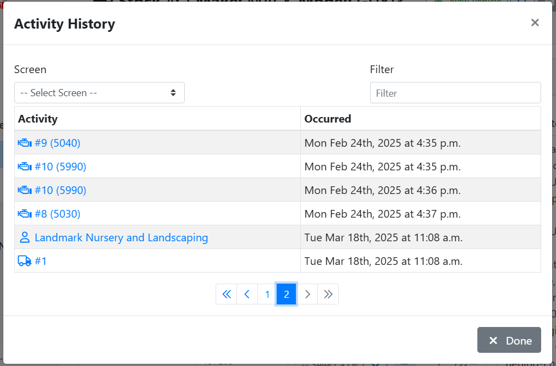Go to previous page using left chevron
Viewport: 556px width, 366px height.
coord(247,294)
